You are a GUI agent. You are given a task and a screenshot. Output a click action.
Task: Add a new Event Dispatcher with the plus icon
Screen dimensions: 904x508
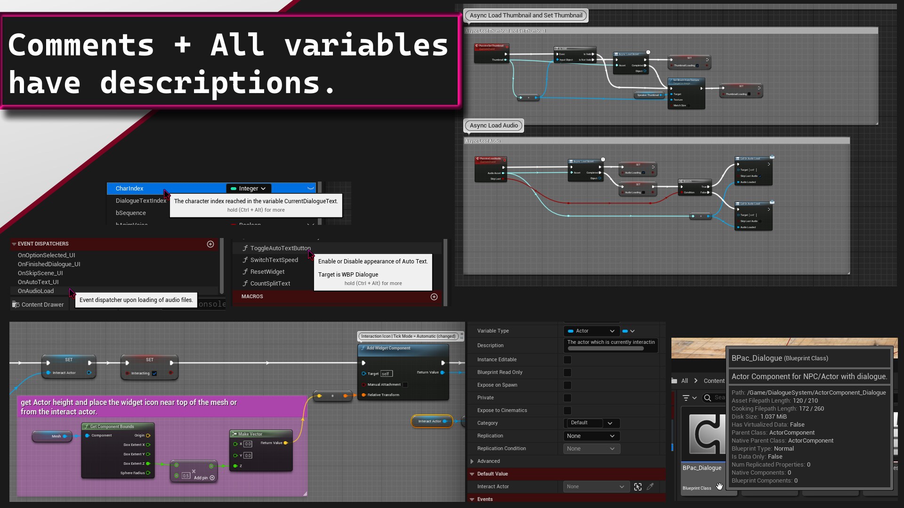[x=210, y=244]
